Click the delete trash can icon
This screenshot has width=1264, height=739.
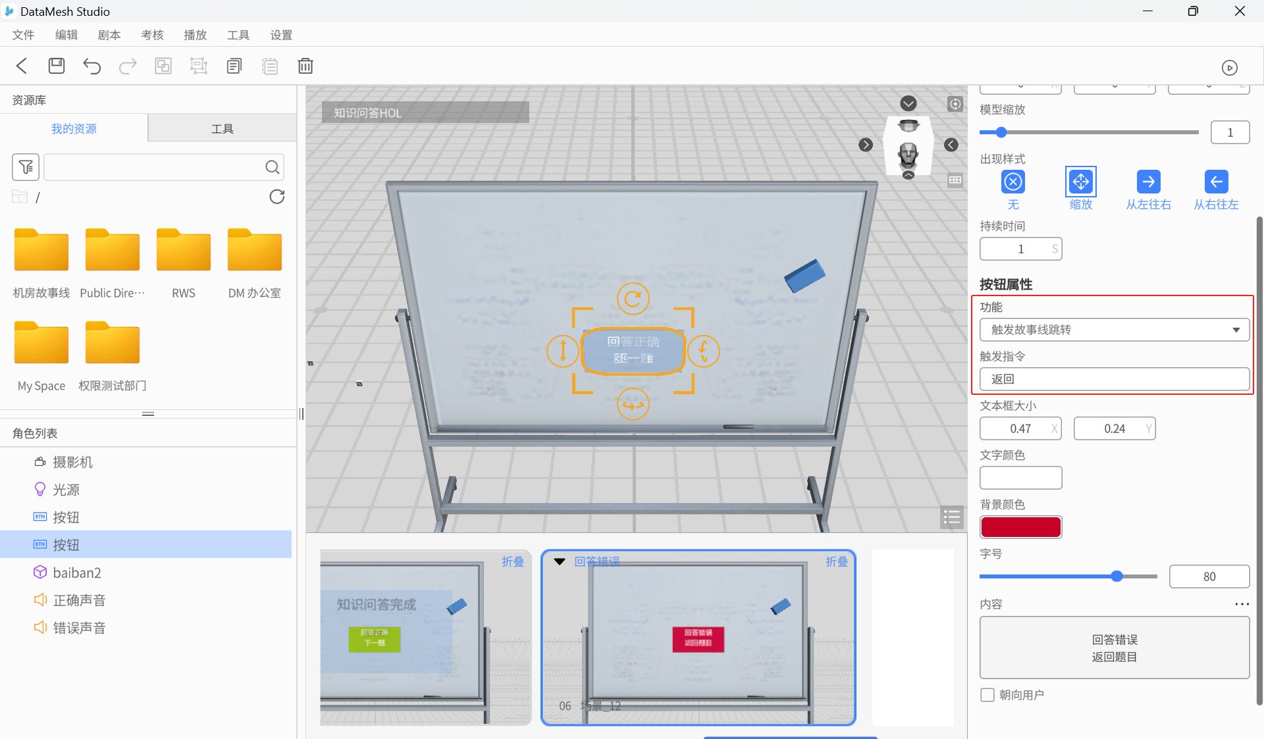pos(305,66)
